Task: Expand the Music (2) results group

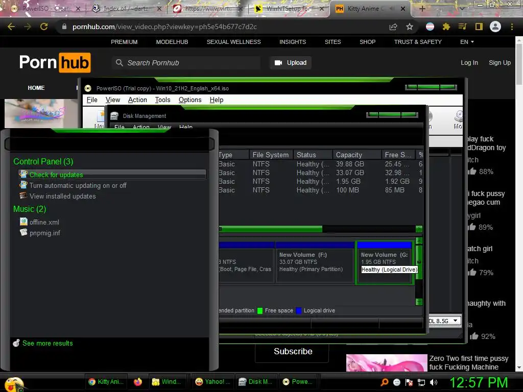Action: pyautogui.click(x=29, y=209)
